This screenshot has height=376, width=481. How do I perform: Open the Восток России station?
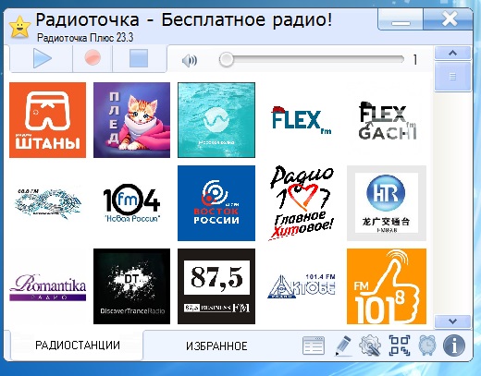[216, 203]
